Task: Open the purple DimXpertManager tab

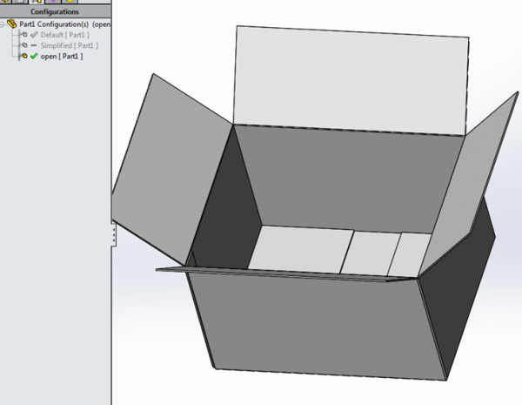Action: (x=55, y=2)
